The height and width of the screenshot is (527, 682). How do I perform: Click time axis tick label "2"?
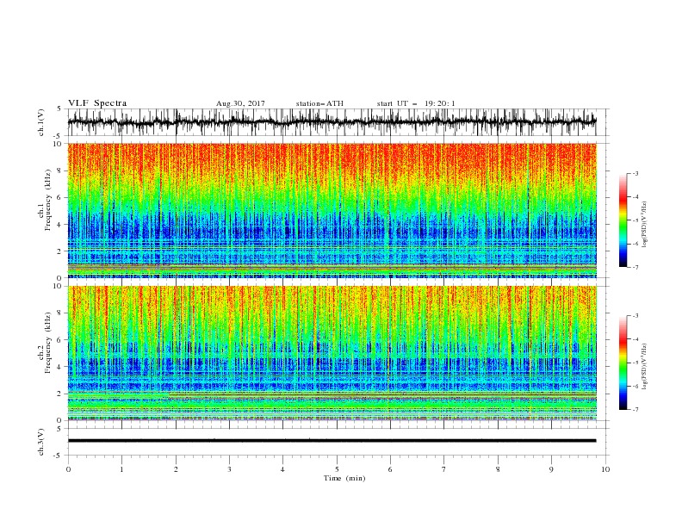pyautogui.click(x=176, y=469)
